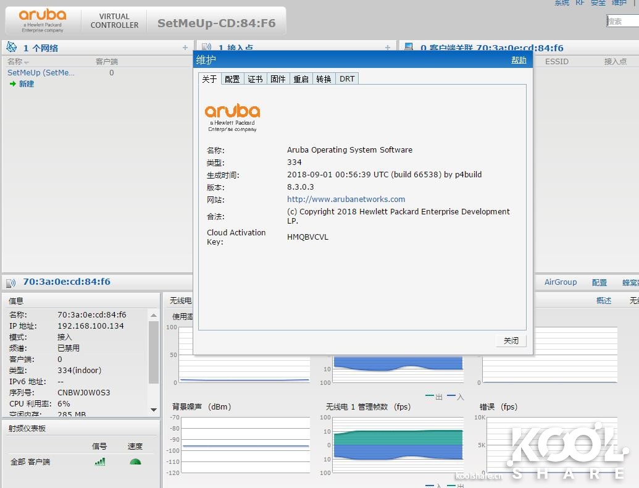Viewport: 639px width, 488px height.
Task: Open the arubanetworks.com website link
Action: point(346,199)
